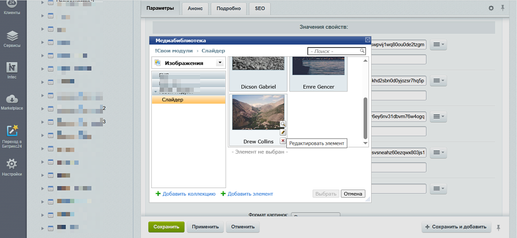The image size is (517, 238).
Task: Click the media library vertical scrollbar
Action: (x=366, y=116)
